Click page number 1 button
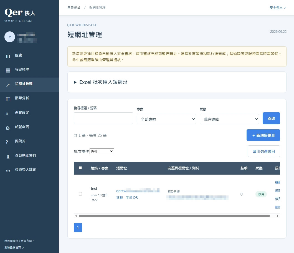The height and width of the screenshot is (253, 294). (x=78, y=228)
